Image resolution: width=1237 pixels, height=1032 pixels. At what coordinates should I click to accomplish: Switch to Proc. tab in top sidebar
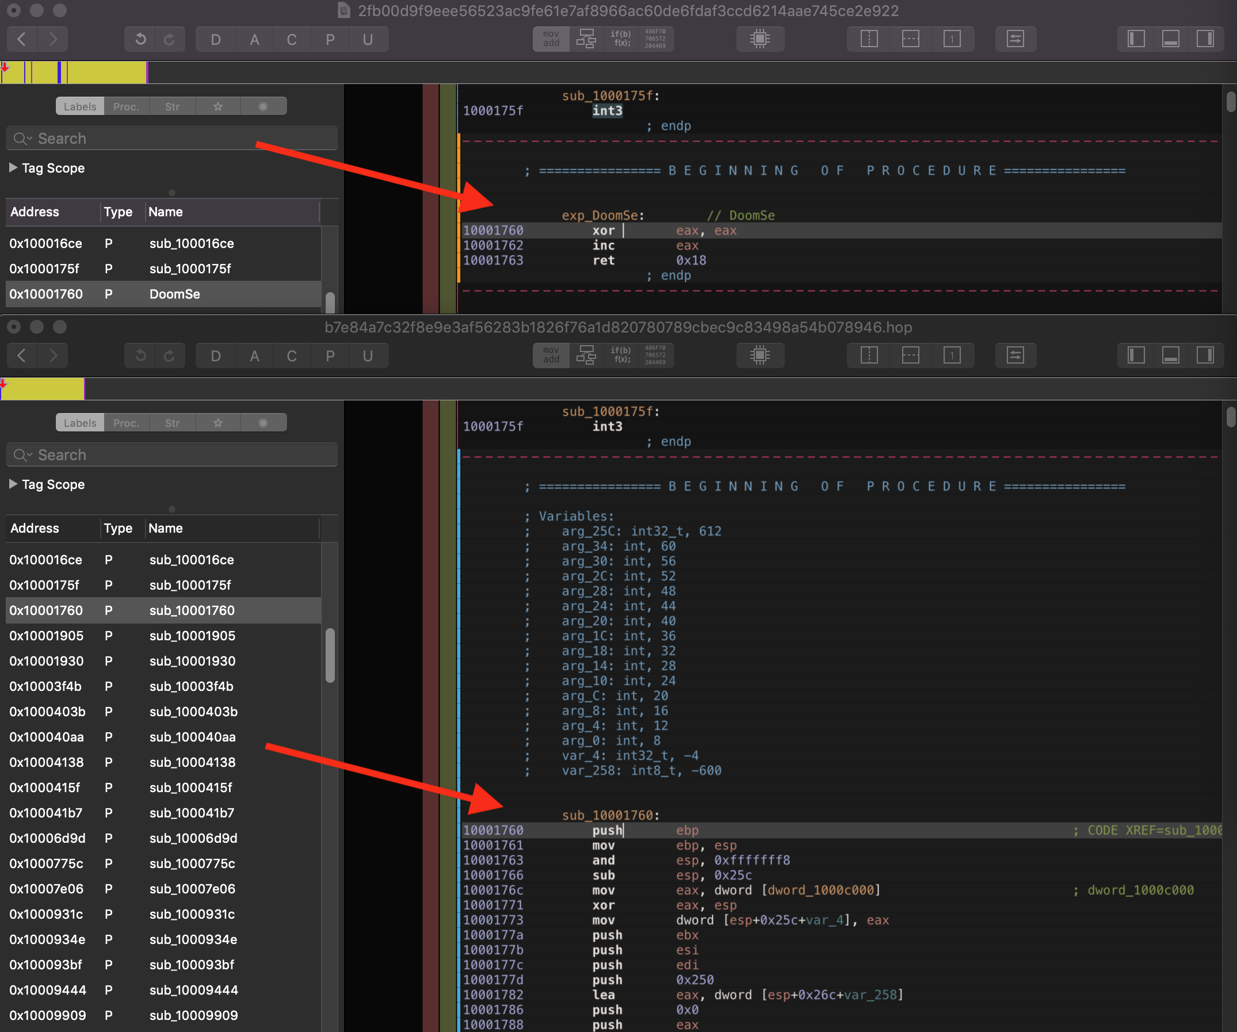tap(126, 106)
